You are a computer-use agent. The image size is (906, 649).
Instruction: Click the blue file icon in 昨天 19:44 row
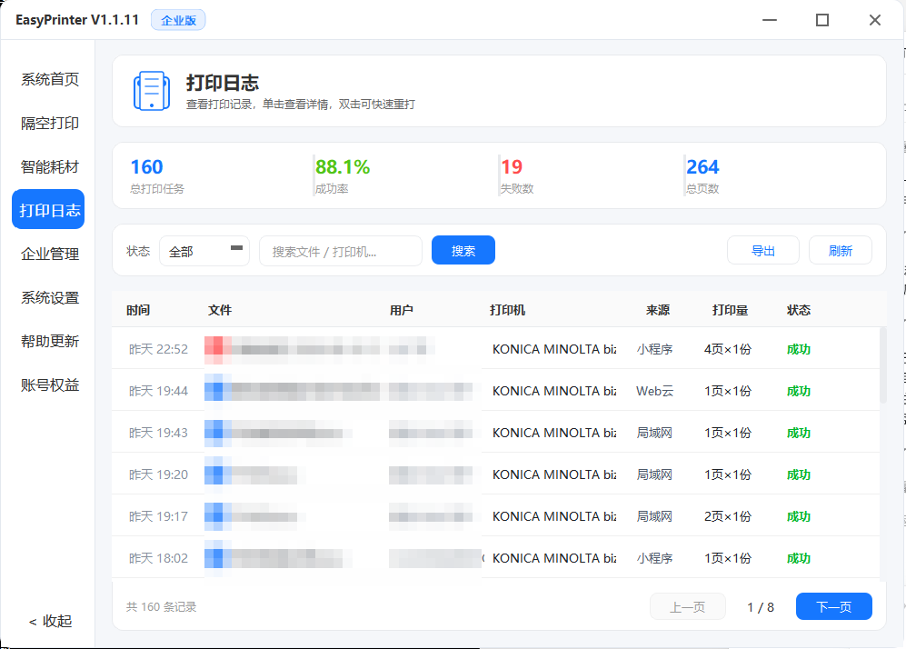click(218, 391)
